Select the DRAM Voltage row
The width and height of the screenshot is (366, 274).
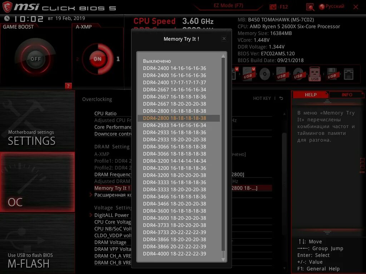click(110, 242)
